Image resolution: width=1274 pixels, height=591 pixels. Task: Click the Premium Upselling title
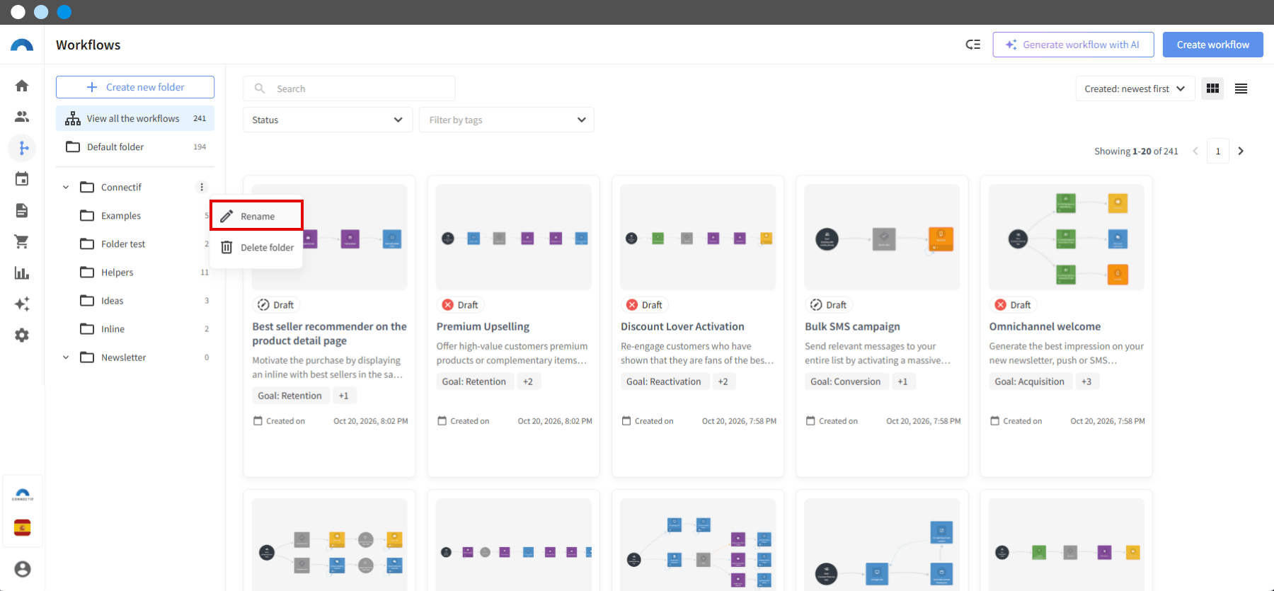pos(483,326)
